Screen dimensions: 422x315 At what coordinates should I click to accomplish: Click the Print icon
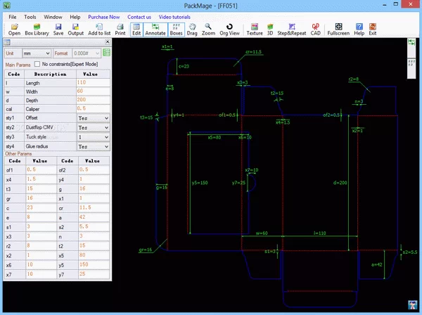click(120, 29)
